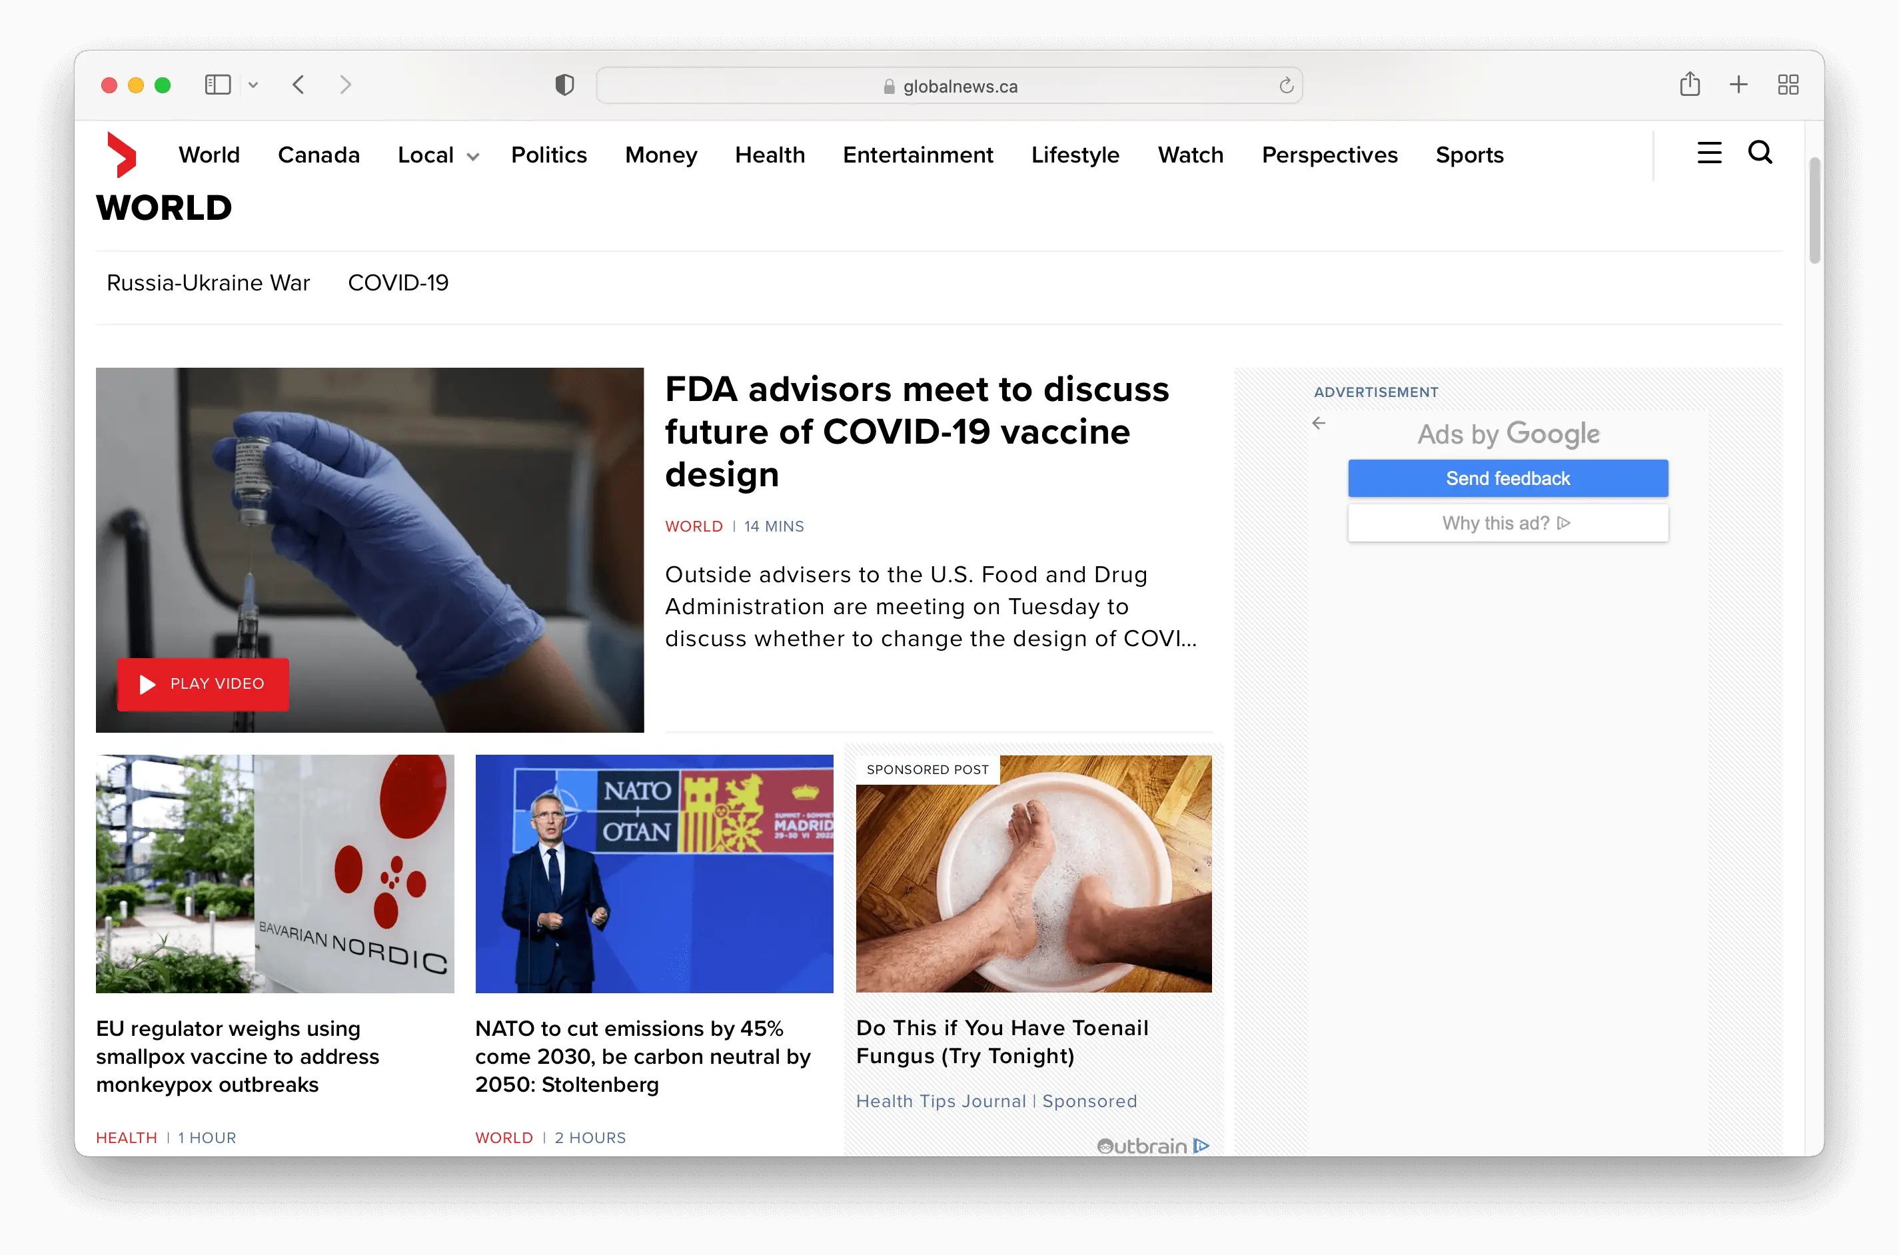Expand the sidebar options chevron
Viewport: 1899px width, 1255px height.
253,84
